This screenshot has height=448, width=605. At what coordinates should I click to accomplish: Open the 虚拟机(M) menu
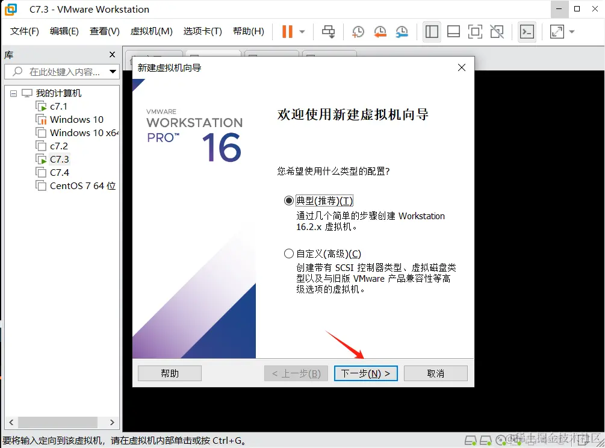coord(151,31)
